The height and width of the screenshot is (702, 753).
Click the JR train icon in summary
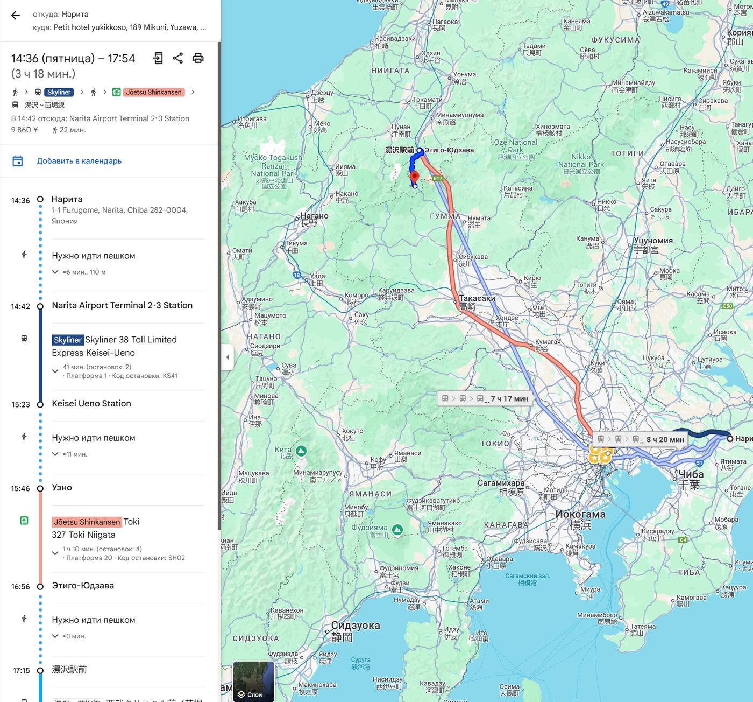coord(117,92)
